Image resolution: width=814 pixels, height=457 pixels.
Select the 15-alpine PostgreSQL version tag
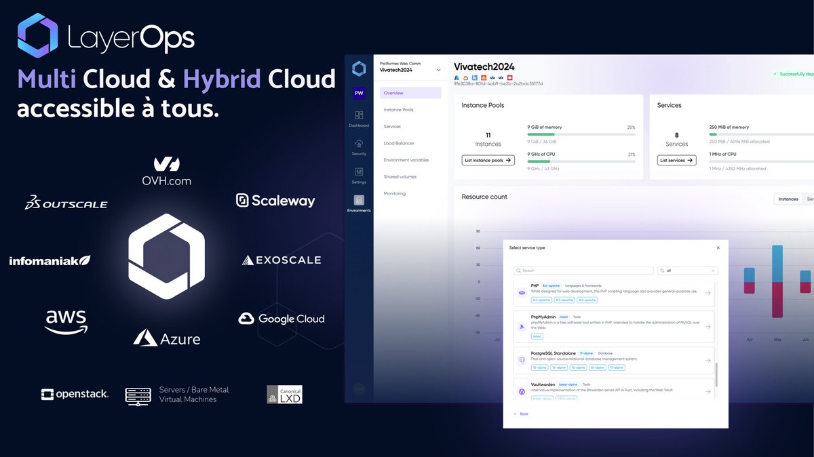pyautogui.click(x=579, y=367)
